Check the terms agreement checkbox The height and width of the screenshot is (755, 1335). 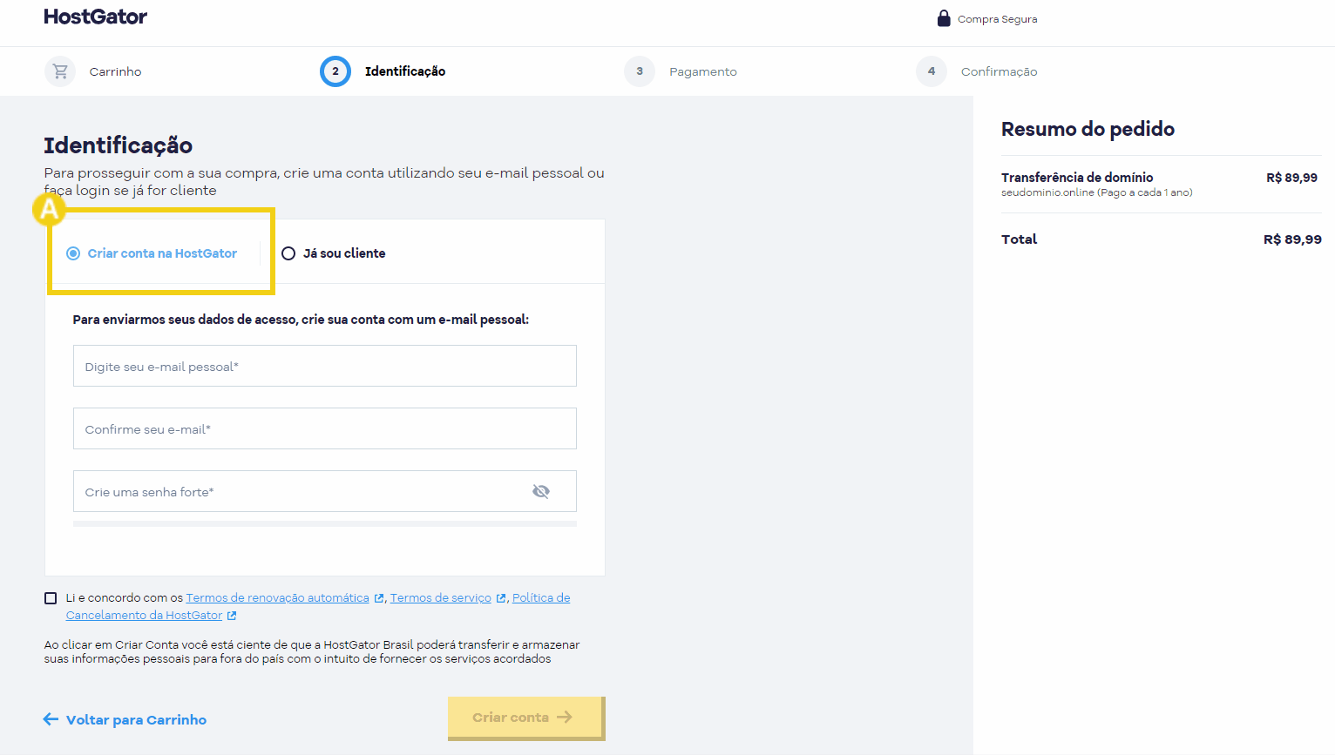[51, 598]
